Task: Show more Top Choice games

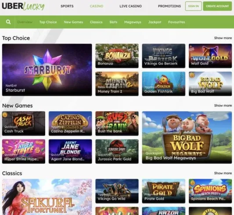Action: [x=223, y=38]
